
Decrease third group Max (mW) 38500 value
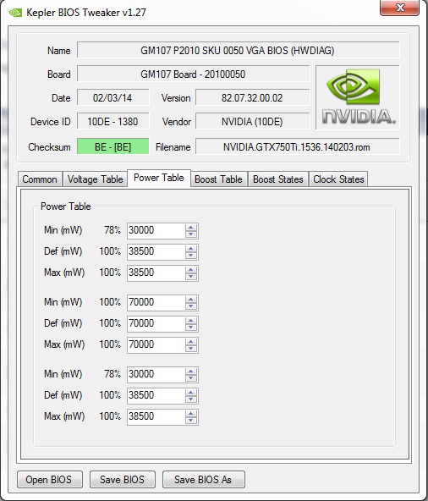[191, 420]
